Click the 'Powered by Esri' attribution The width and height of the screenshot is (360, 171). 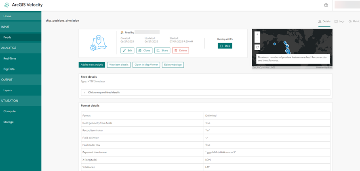324,68
